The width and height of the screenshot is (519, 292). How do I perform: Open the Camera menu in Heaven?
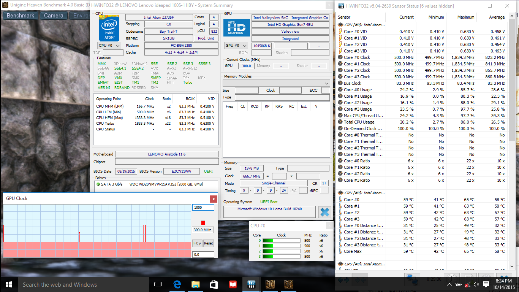(x=54, y=16)
